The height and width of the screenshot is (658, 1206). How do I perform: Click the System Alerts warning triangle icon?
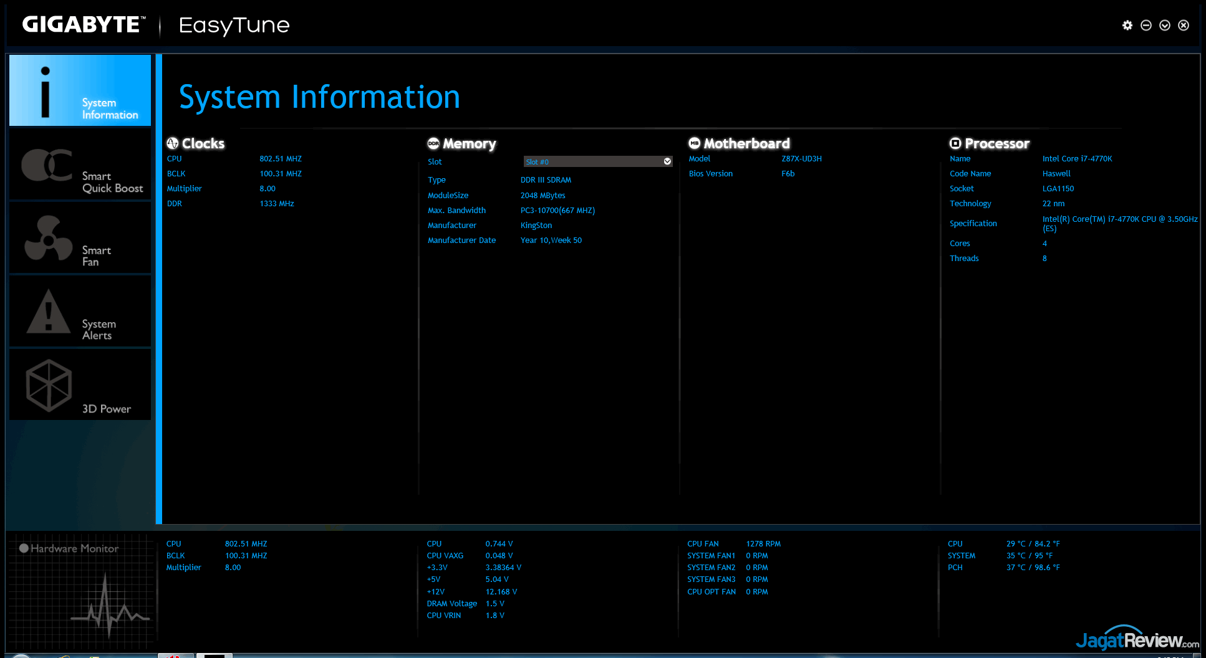(48, 312)
